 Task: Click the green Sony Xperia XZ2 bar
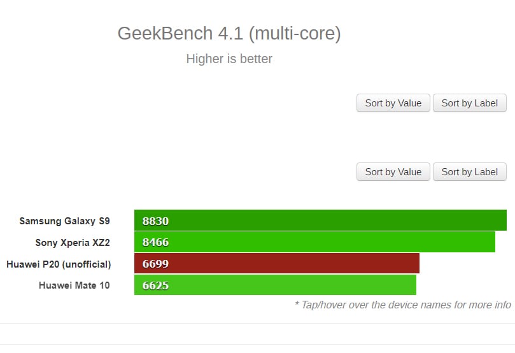click(314, 242)
